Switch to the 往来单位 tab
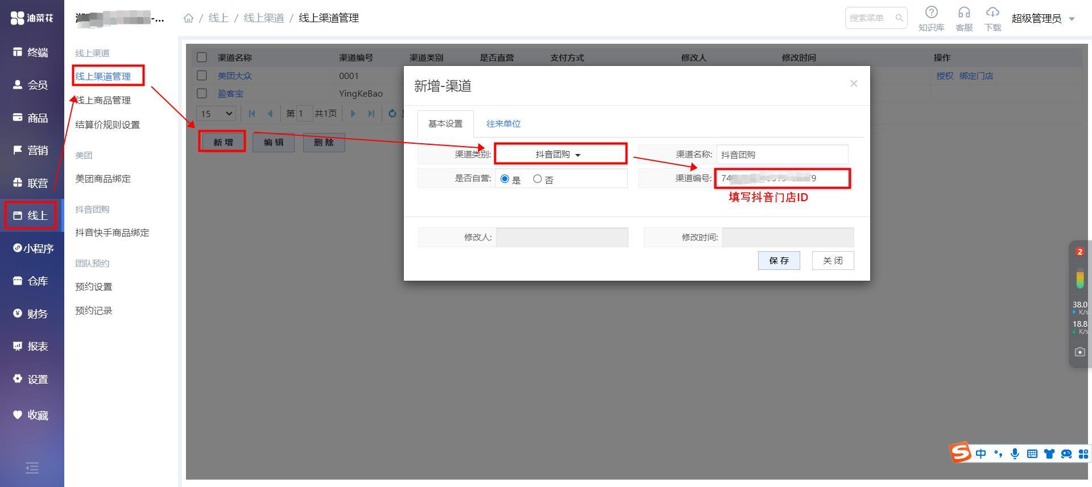The height and width of the screenshot is (487, 1092). [503, 123]
